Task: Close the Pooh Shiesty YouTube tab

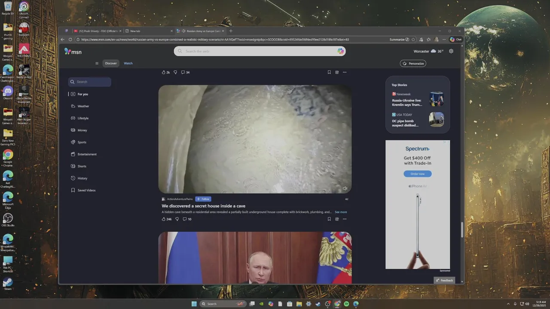Action: coord(120,31)
